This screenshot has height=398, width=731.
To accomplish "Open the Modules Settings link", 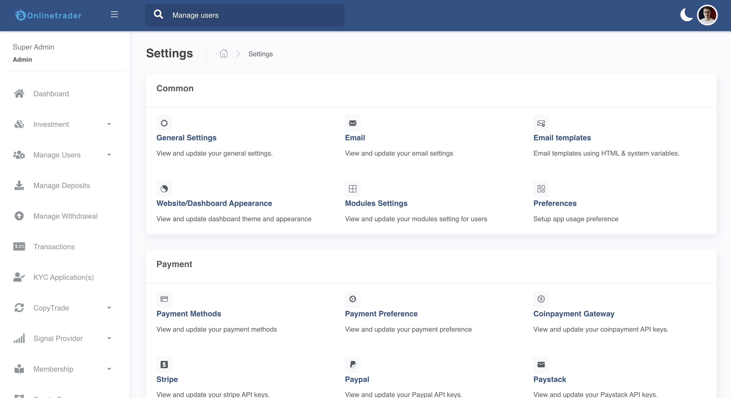I will point(376,203).
